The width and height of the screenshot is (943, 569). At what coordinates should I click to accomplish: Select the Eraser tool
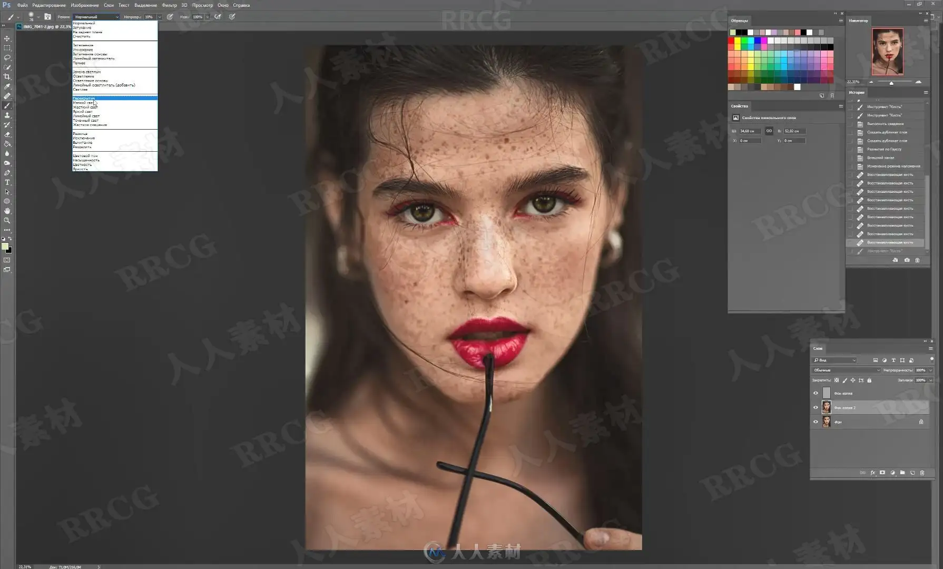(7, 134)
